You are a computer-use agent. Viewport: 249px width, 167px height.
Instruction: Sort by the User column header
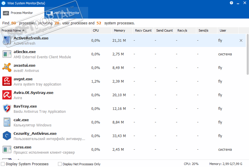point(228,30)
